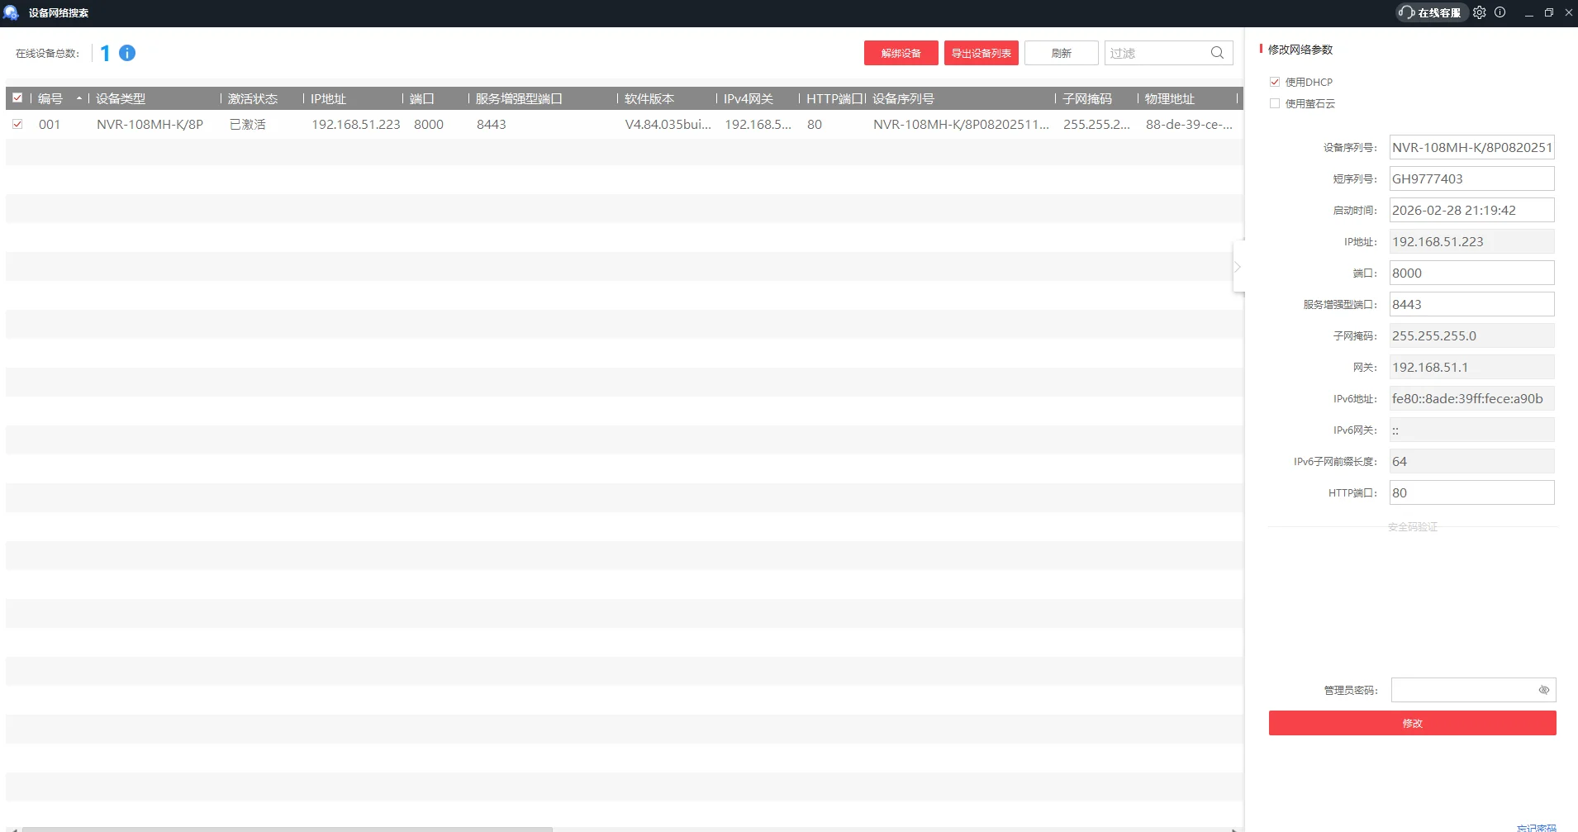1578x832 pixels.
Task: Click the 解绑设备 button
Action: click(x=901, y=53)
